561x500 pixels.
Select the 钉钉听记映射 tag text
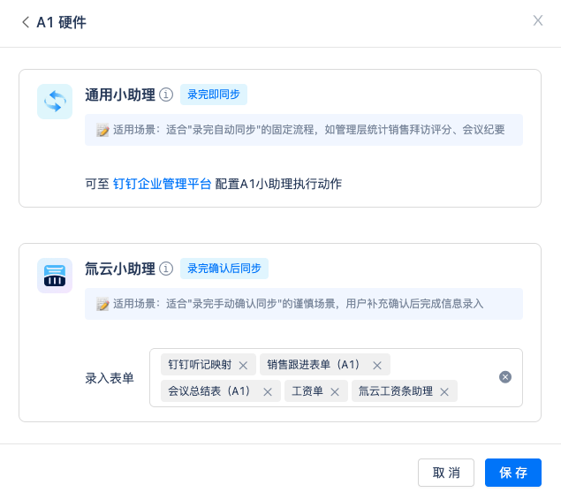pos(200,365)
